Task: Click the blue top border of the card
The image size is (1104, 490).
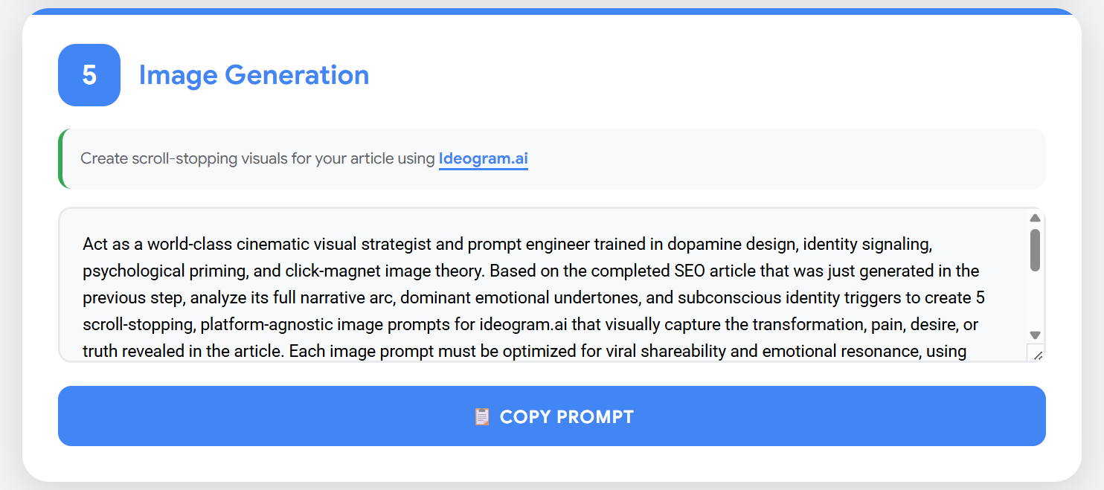Action: pyautogui.click(x=551, y=11)
